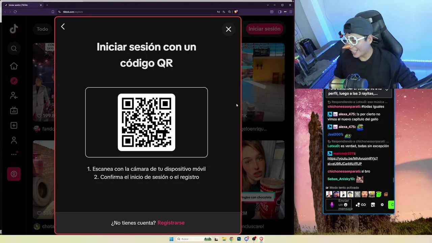
Task: Click the Upload plus icon in the sidebar
Action: (14, 125)
